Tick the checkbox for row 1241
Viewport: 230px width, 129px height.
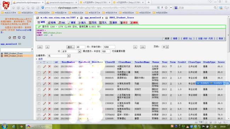pos(39,67)
